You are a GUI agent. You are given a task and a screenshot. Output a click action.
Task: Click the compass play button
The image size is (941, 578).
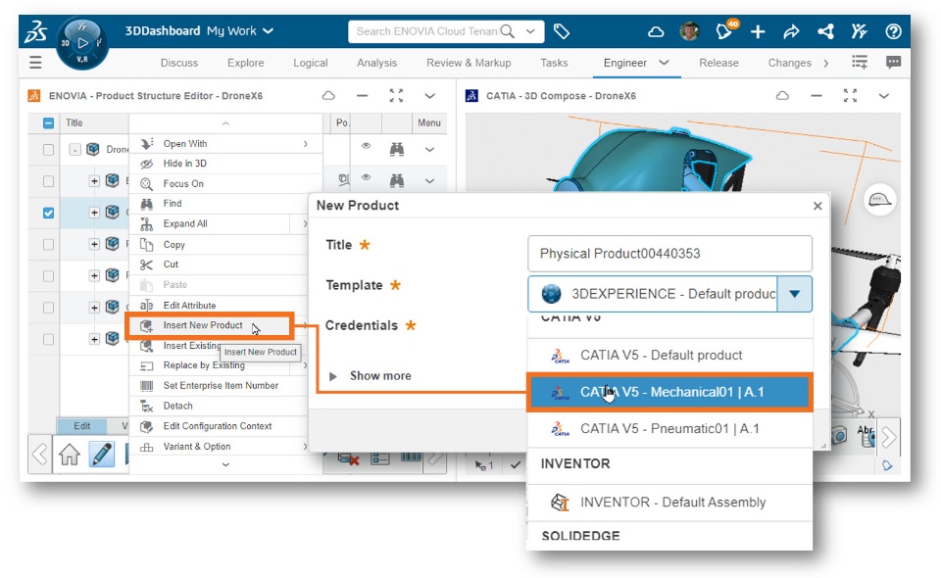point(82,42)
